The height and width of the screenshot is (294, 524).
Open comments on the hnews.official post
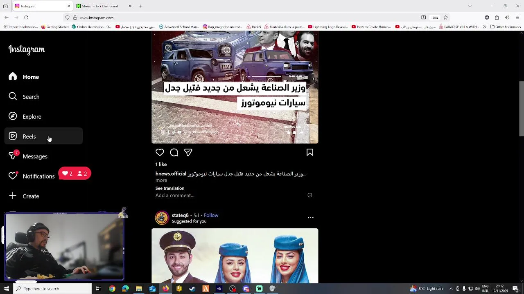pos(174,152)
